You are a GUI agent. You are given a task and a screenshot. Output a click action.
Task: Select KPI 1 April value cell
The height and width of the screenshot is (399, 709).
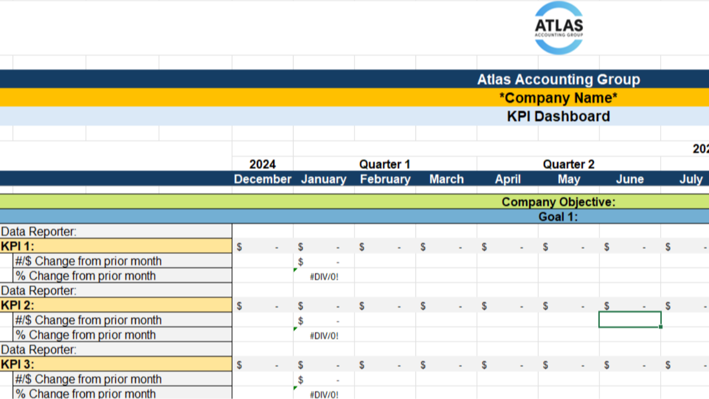(x=507, y=247)
